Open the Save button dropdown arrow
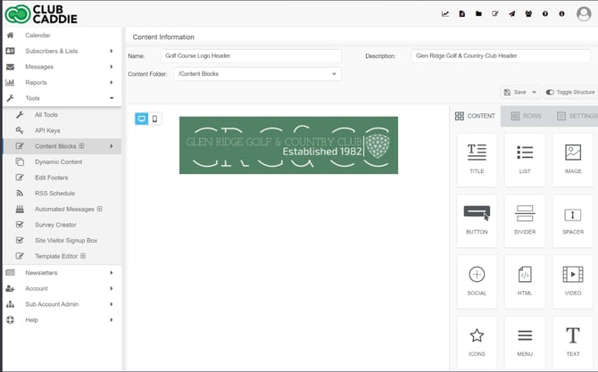598x372 pixels. pos(533,92)
